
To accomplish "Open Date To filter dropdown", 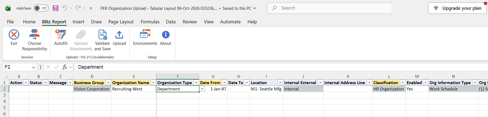I will (x=247, y=83).
